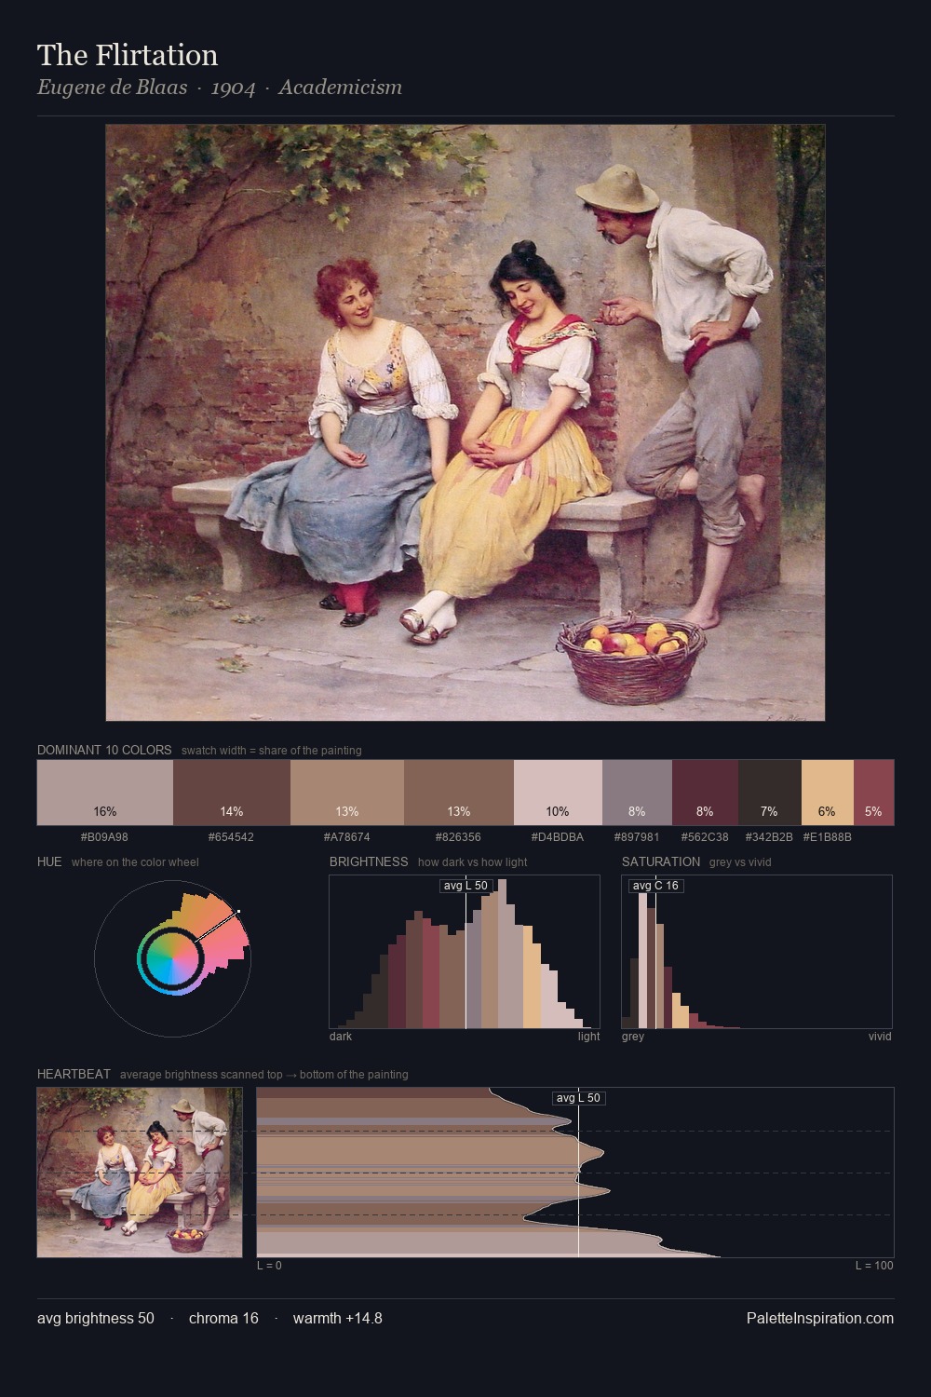This screenshot has width=931, height=1397.
Task: Click the avg C 16 label
Action: pos(655,886)
